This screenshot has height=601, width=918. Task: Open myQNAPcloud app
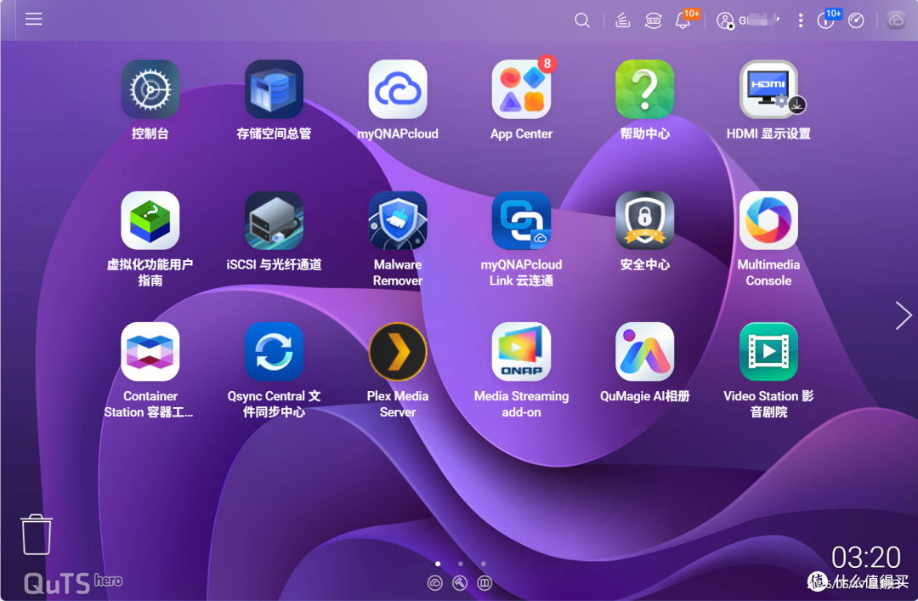[x=398, y=89]
